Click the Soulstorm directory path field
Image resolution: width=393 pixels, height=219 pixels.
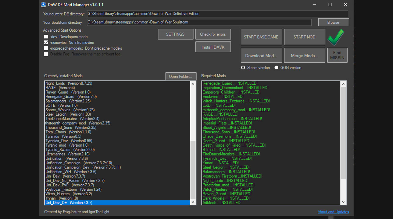pyautogui.click(x=199, y=22)
